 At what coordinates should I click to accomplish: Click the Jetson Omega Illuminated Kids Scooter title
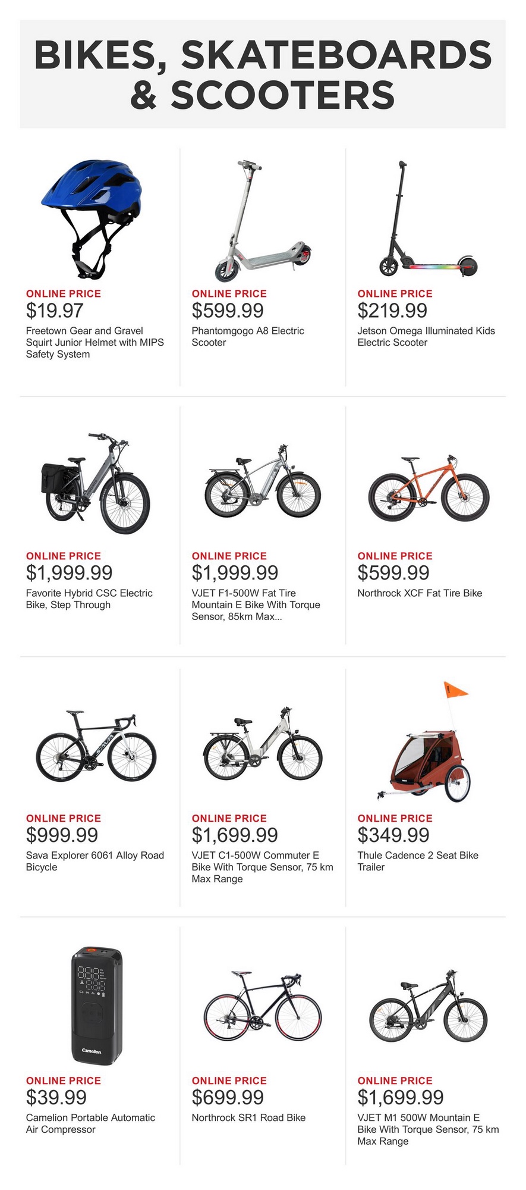click(426, 337)
